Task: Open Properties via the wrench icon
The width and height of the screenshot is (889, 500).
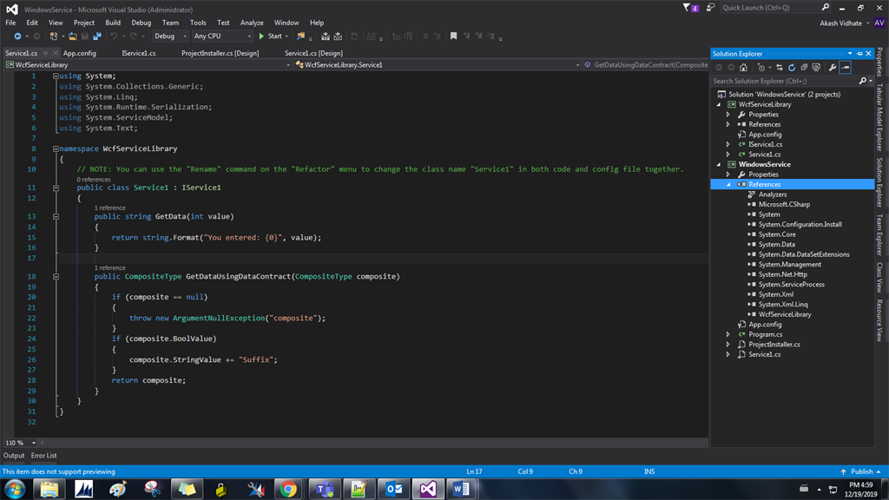Action: [832, 67]
